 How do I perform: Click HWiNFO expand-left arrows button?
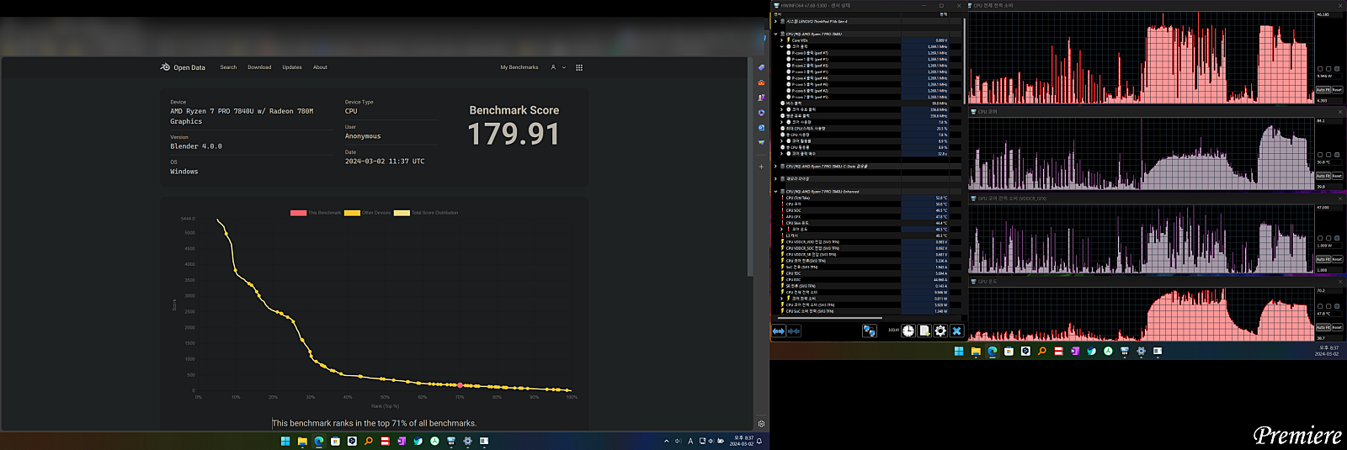coord(779,331)
